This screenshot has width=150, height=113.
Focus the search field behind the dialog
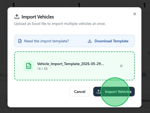click(4, 75)
